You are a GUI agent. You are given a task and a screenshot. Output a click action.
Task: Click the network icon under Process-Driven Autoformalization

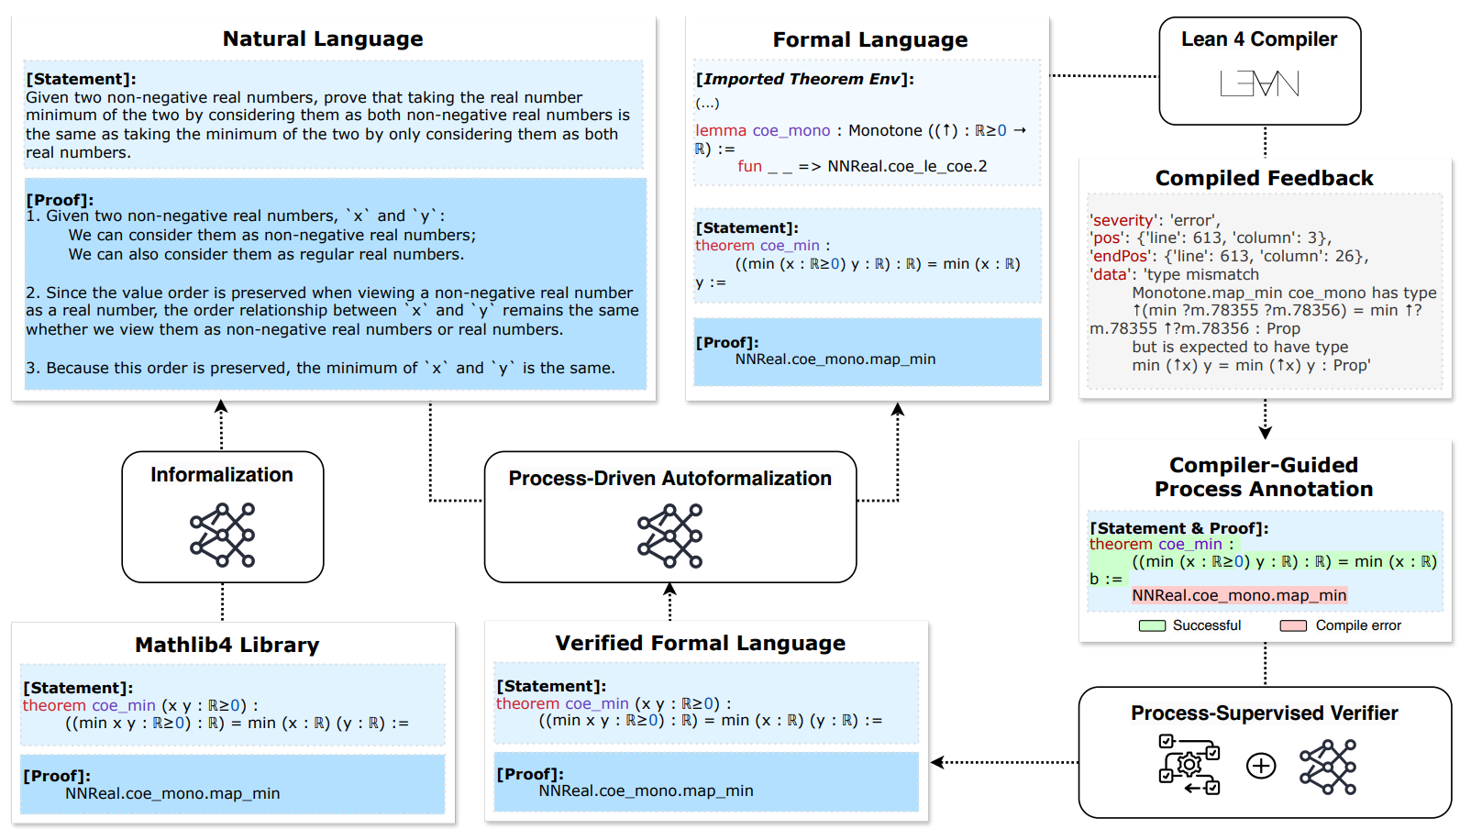669,536
